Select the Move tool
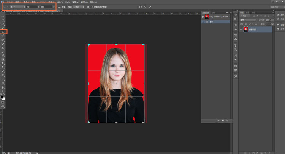 (x=3, y=17)
